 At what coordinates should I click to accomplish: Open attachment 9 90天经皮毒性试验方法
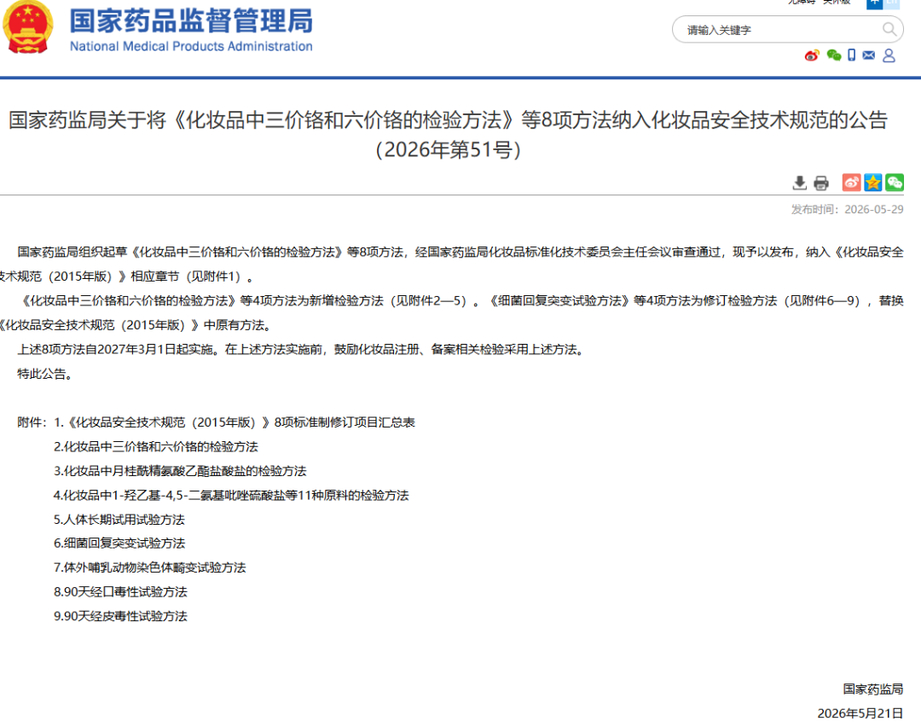[120, 616]
